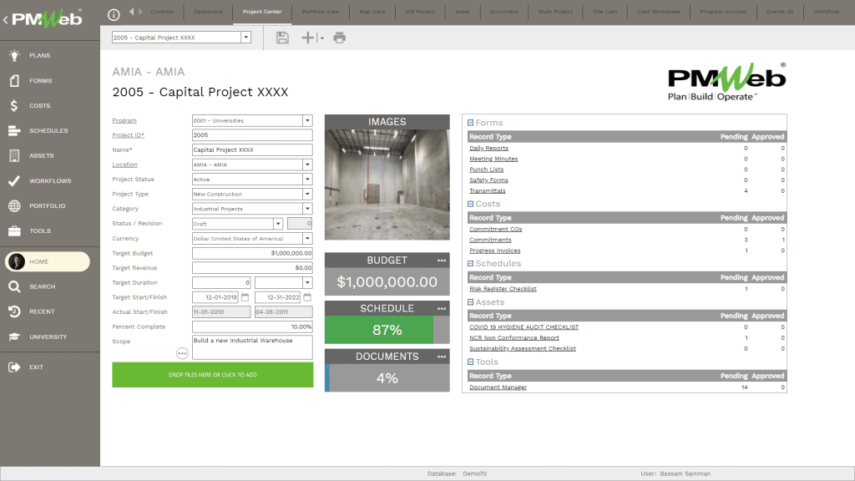Open the Program dropdown
Viewport: 855px width, 481px height.
tap(307, 120)
